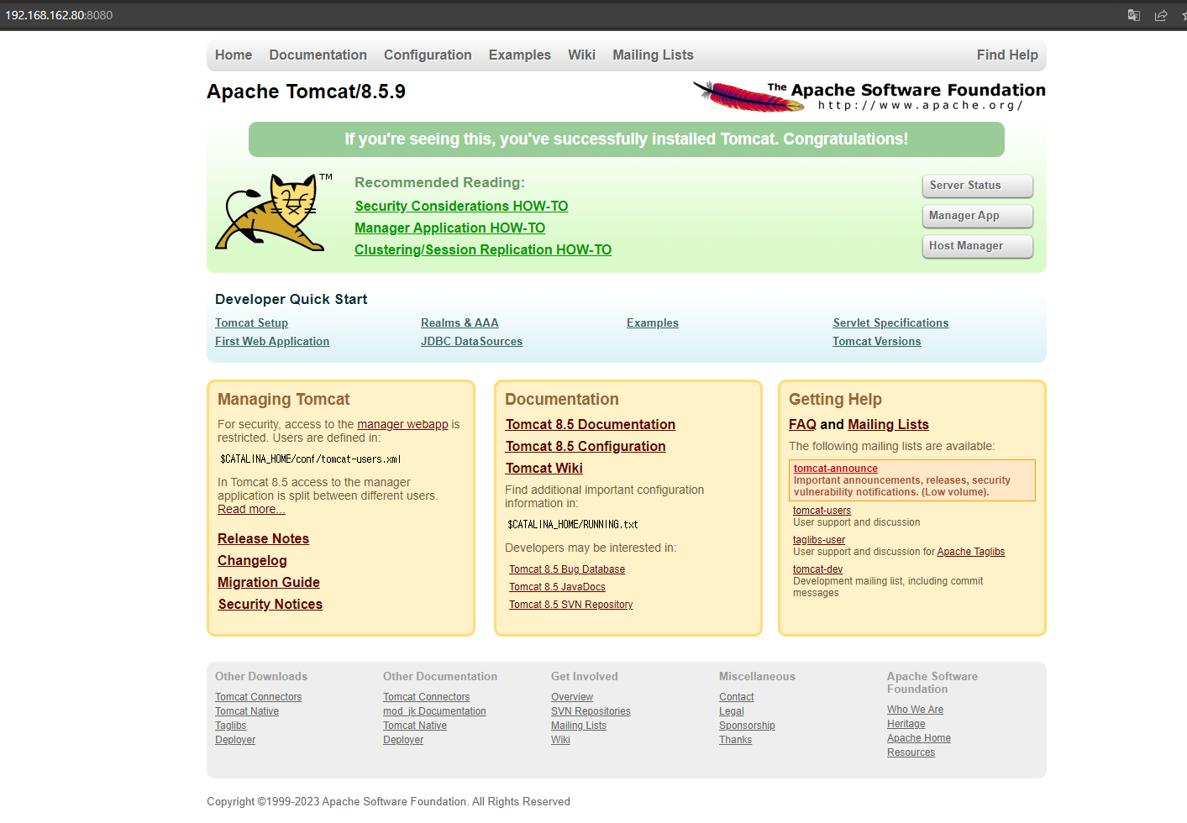Open the Home navigation item
This screenshot has height=823, width=1187.
pos(234,55)
